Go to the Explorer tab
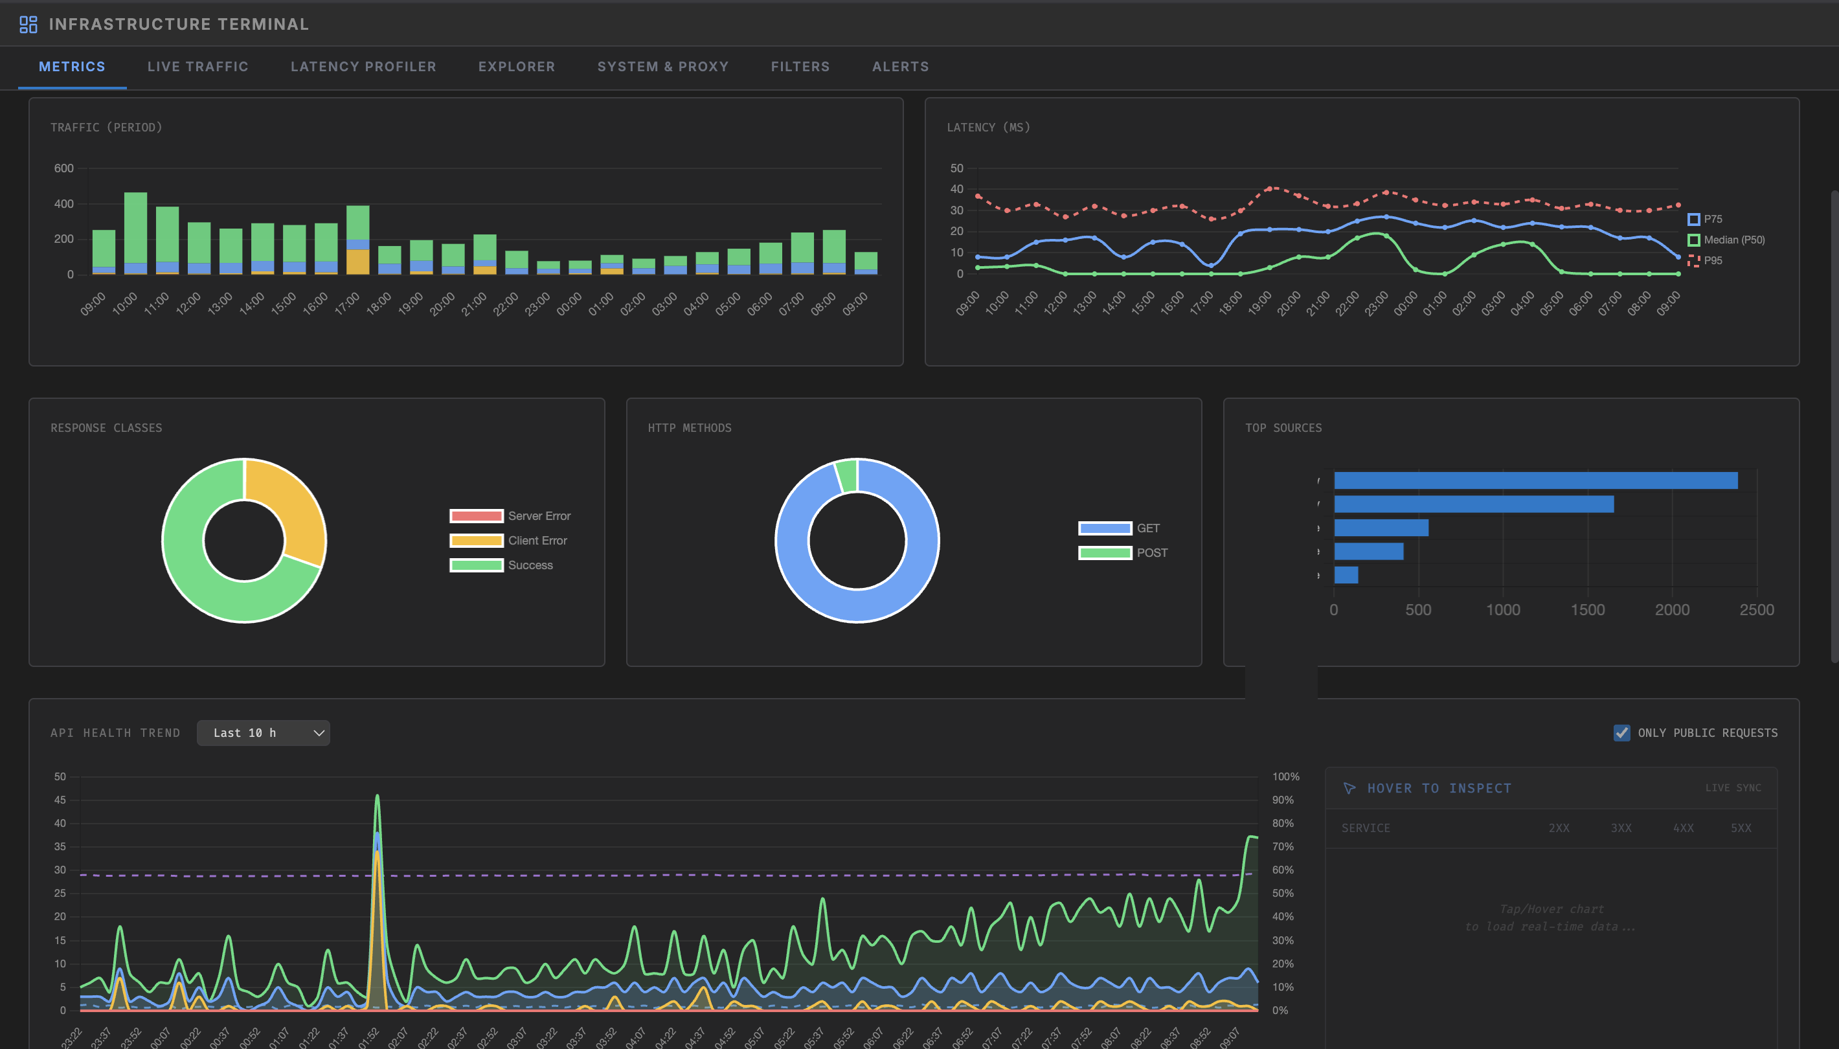1839x1049 pixels. point(517,66)
